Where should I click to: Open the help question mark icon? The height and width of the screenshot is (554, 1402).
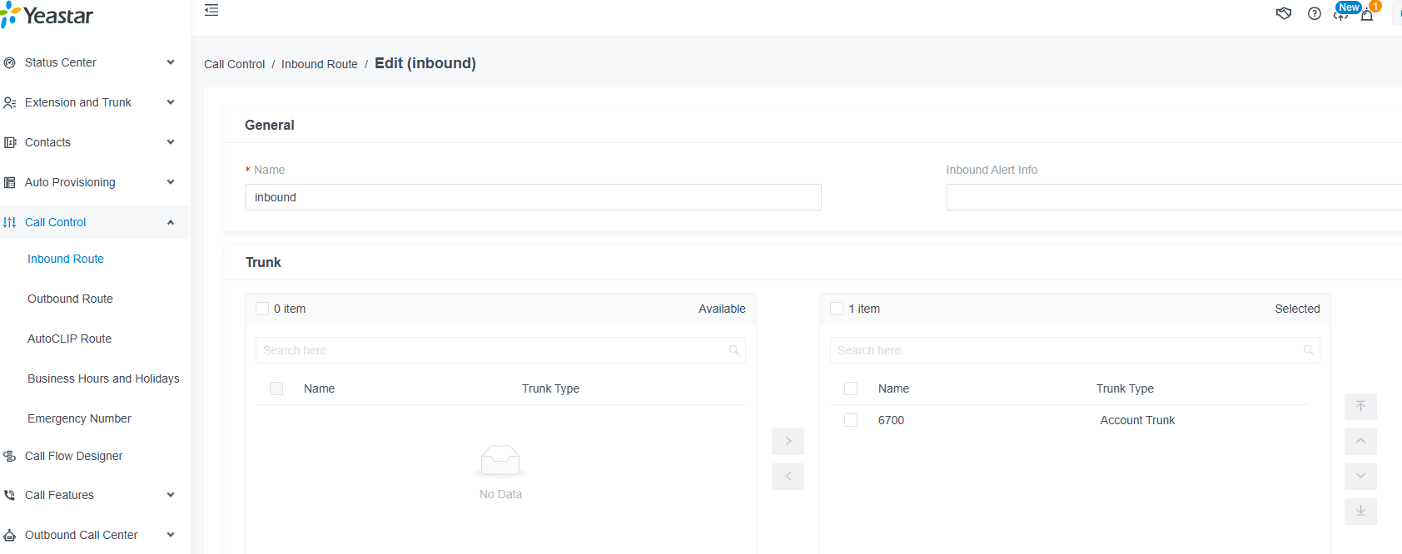point(1315,13)
